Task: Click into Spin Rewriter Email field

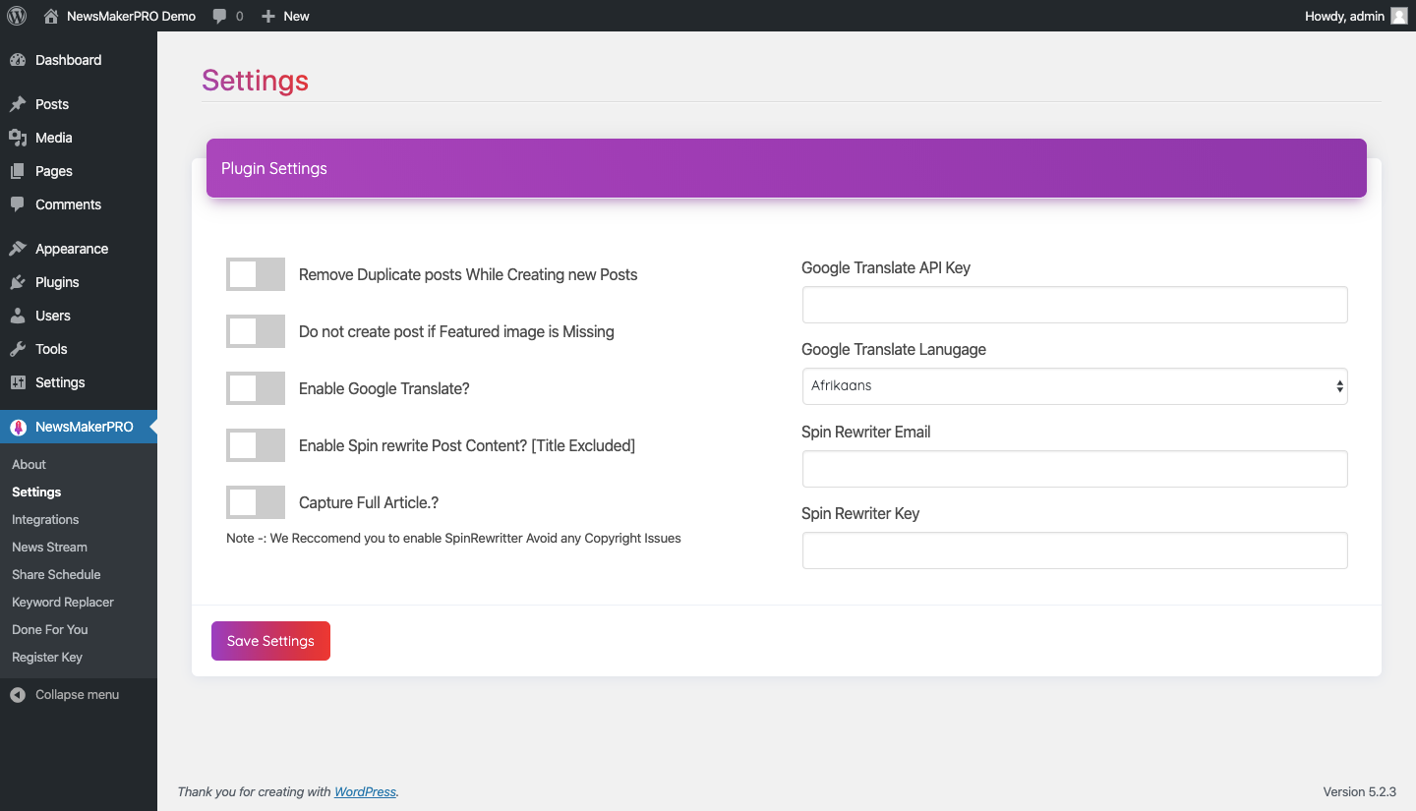Action: pos(1075,469)
